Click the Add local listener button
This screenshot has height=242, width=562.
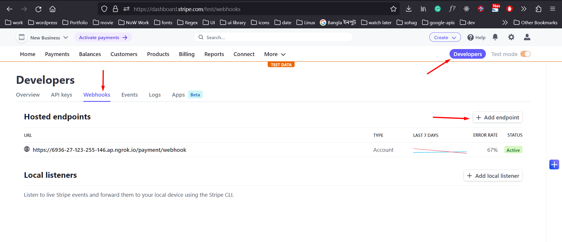[x=493, y=176]
